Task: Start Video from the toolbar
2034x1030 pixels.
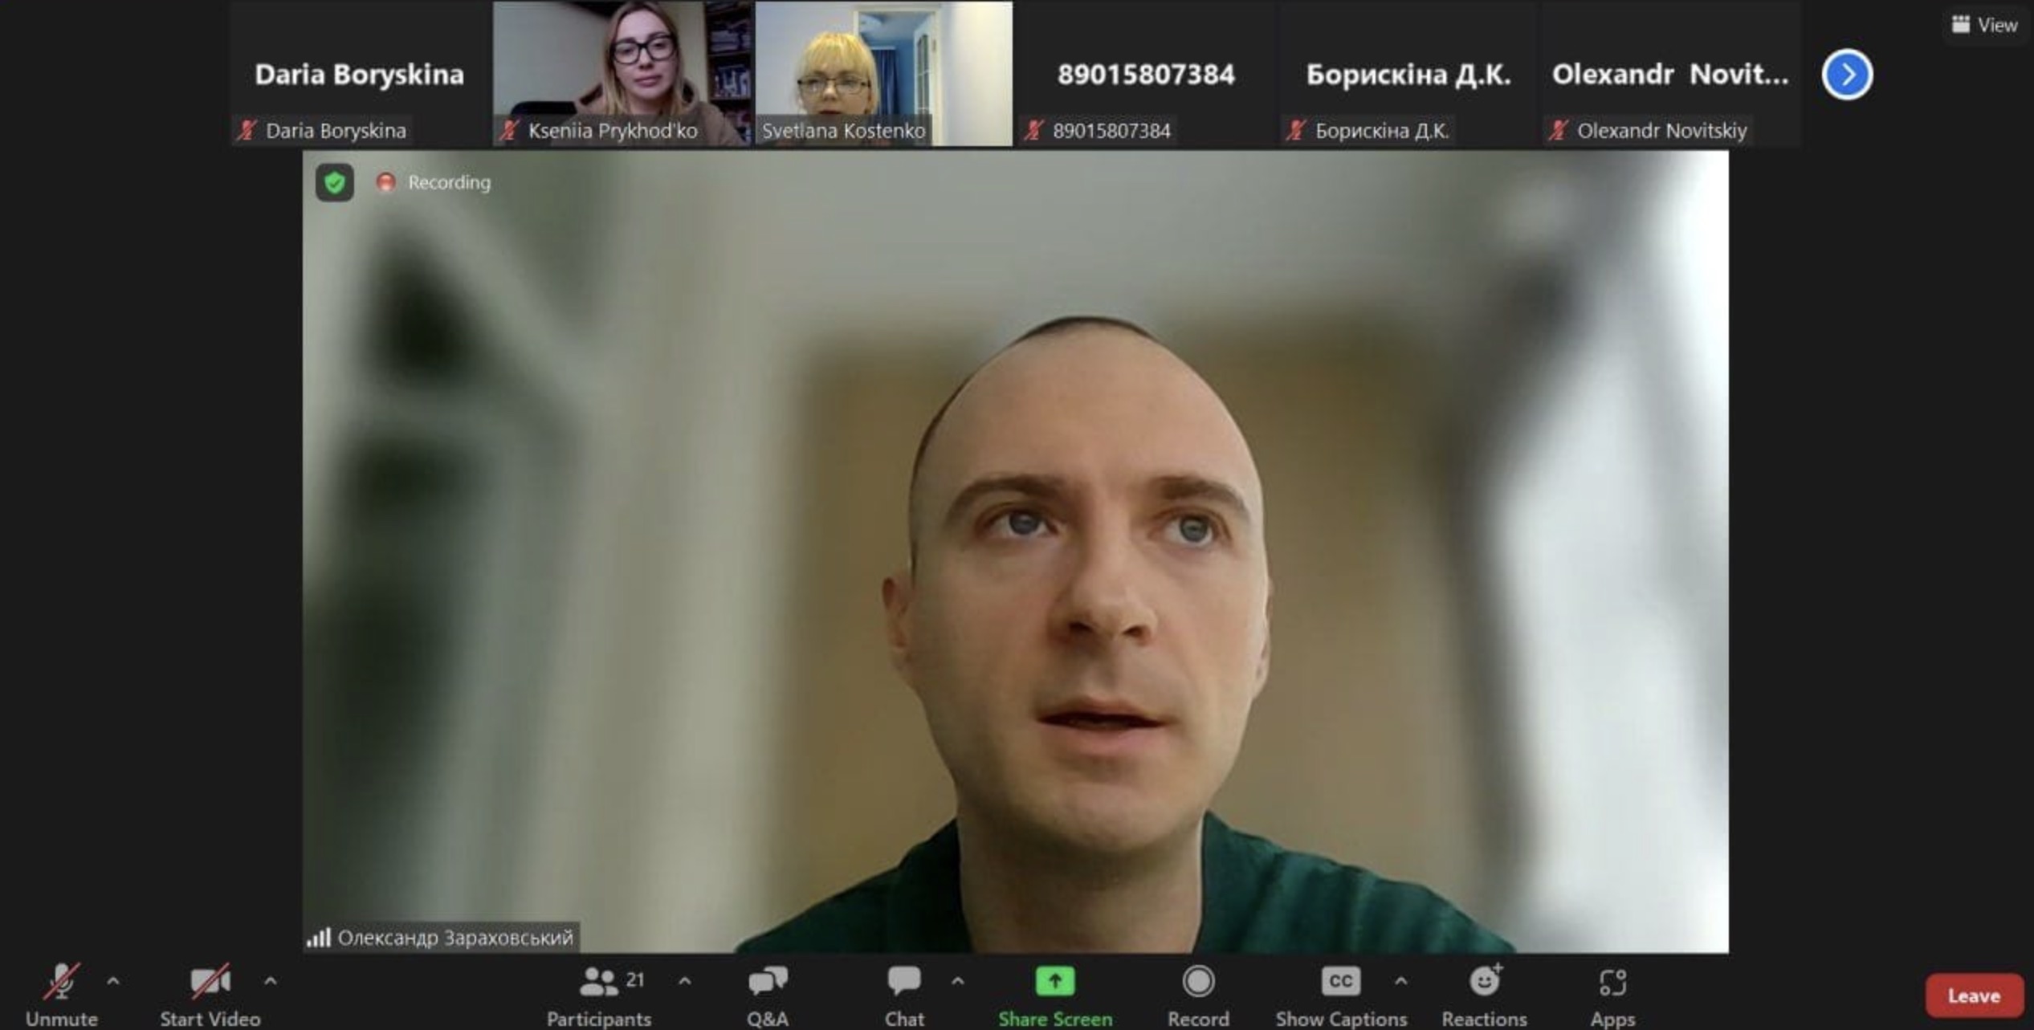Action: click(x=210, y=995)
